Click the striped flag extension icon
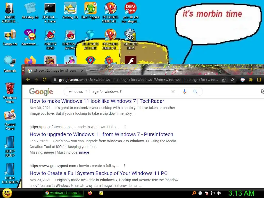This screenshot has height=198, width=264. [x=242, y=80]
